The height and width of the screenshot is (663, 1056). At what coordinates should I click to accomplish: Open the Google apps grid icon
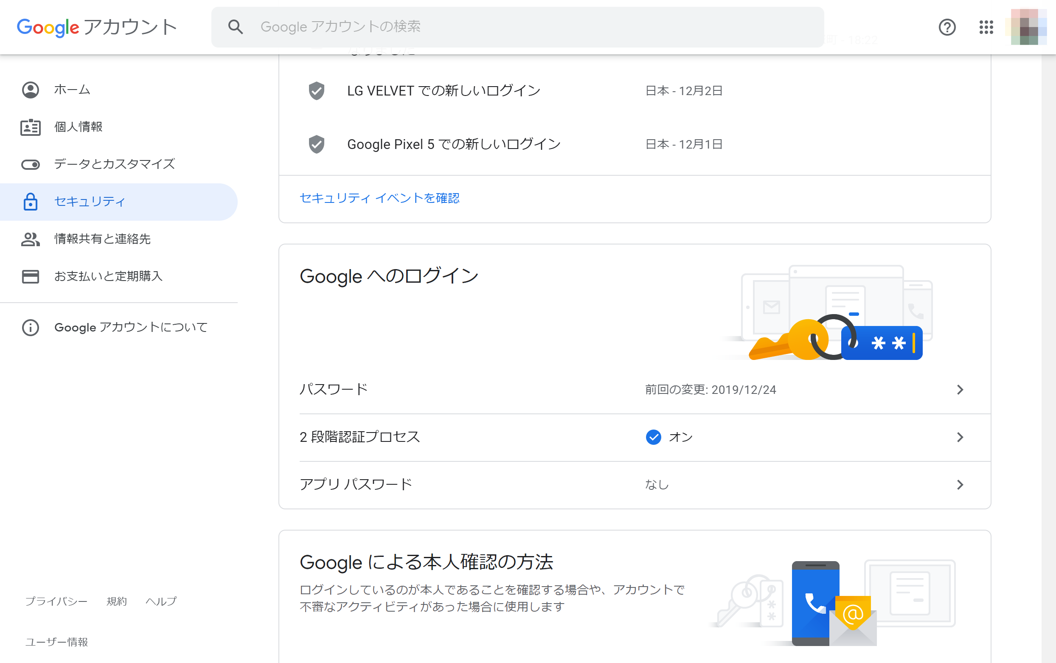[x=986, y=27]
